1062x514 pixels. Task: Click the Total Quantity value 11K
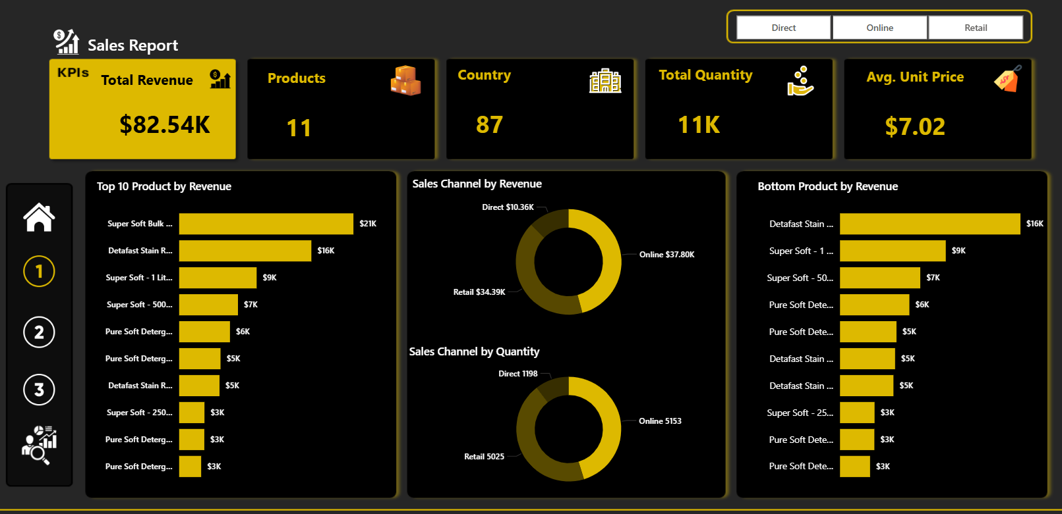pyautogui.click(x=699, y=124)
